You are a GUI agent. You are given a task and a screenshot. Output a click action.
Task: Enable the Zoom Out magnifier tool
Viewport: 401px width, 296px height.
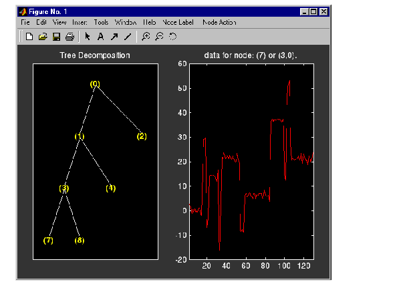point(159,37)
